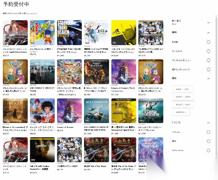Open Tales of Eternia Remaster cover
Screen dimensions: 218x180
[42, 111]
